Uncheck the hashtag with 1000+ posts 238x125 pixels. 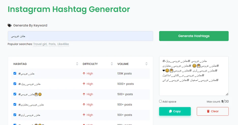15,84
